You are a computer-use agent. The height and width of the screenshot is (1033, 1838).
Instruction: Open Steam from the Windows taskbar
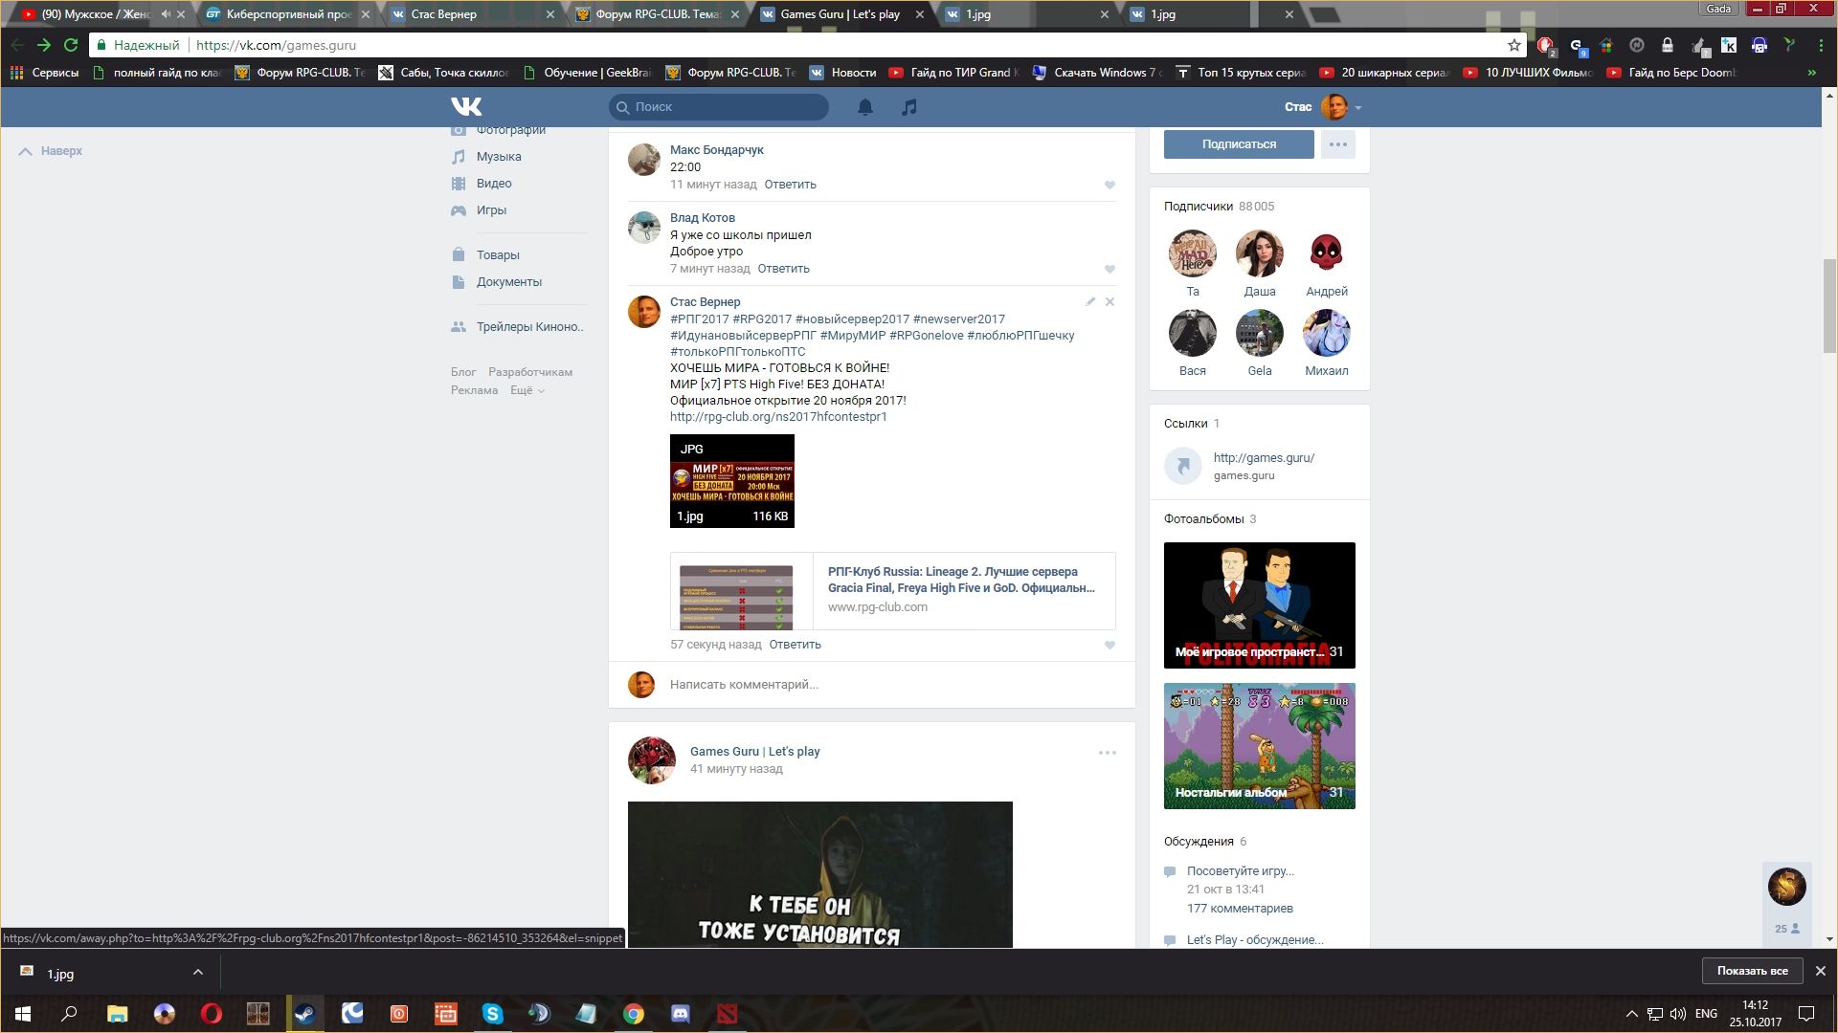(x=304, y=1013)
